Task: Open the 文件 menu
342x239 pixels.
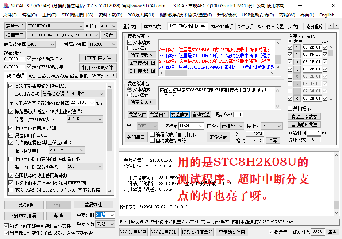Action: coord(9,15)
